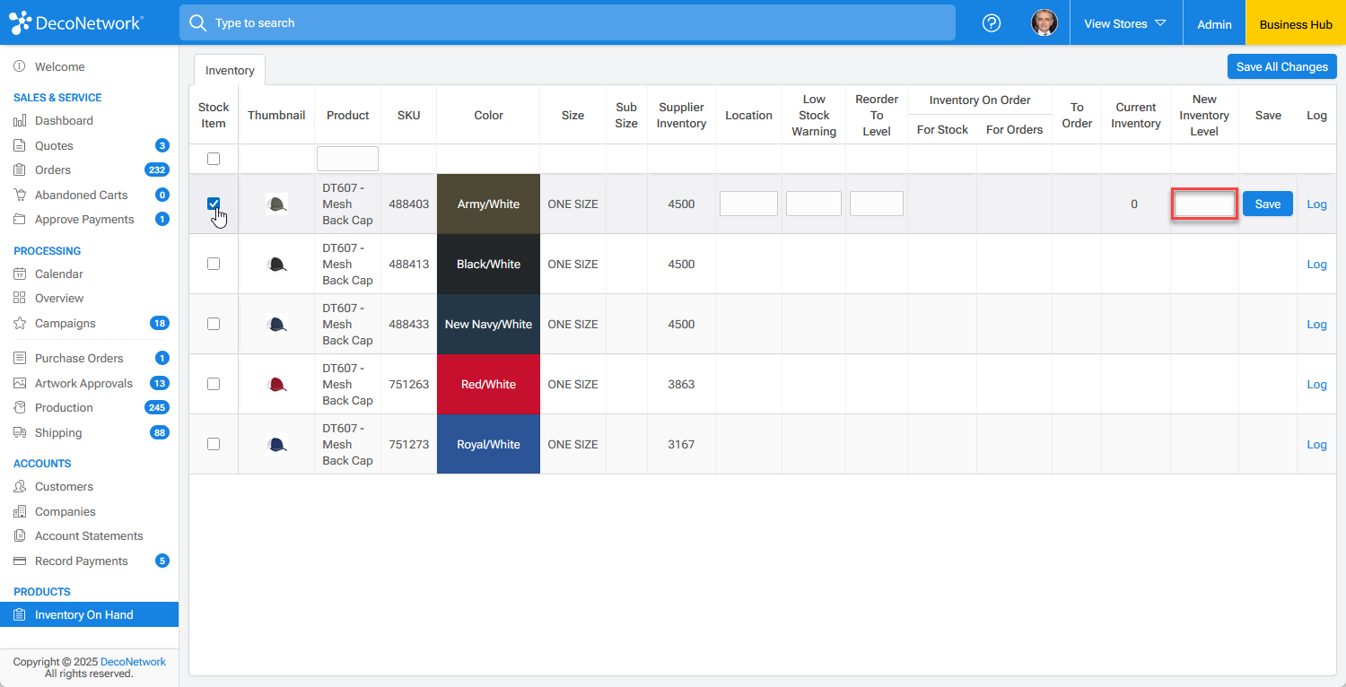
Task: Click the Save All Changes button
Action: point(1281,66)
